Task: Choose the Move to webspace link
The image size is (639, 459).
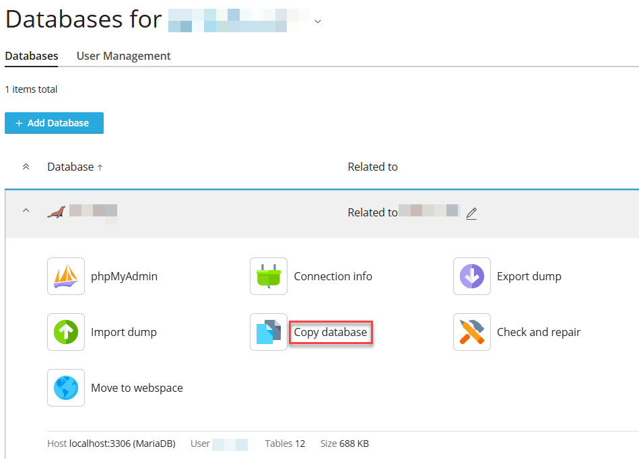Action: coord(137,388)
